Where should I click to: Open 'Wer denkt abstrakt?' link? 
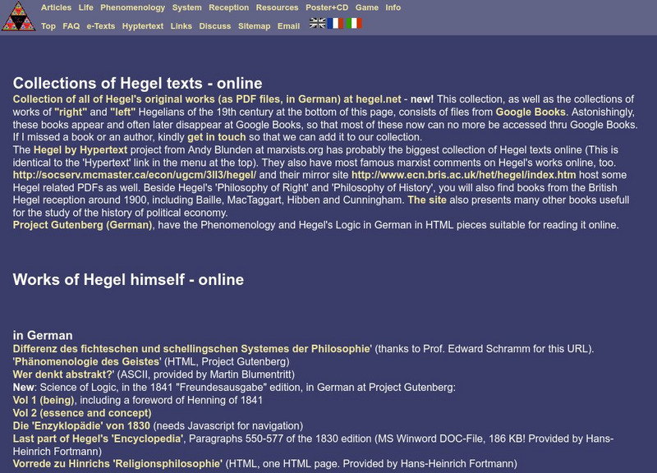[62, 374]
